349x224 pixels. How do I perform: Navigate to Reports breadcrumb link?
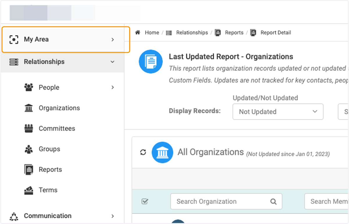234,32
